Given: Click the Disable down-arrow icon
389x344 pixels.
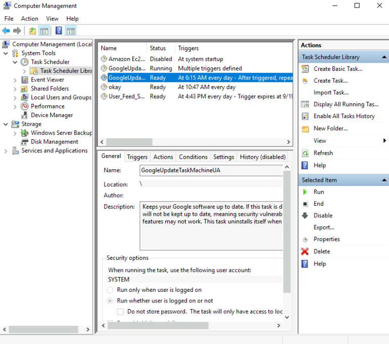Looking at the screenshot, I should click(305, 215).
